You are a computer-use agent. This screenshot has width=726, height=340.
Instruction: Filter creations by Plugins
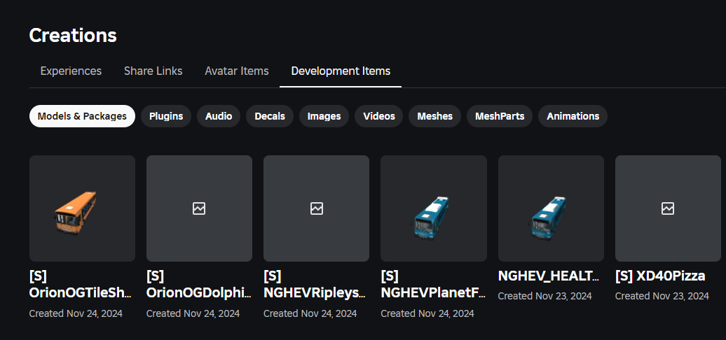click(x=166, y=116)
